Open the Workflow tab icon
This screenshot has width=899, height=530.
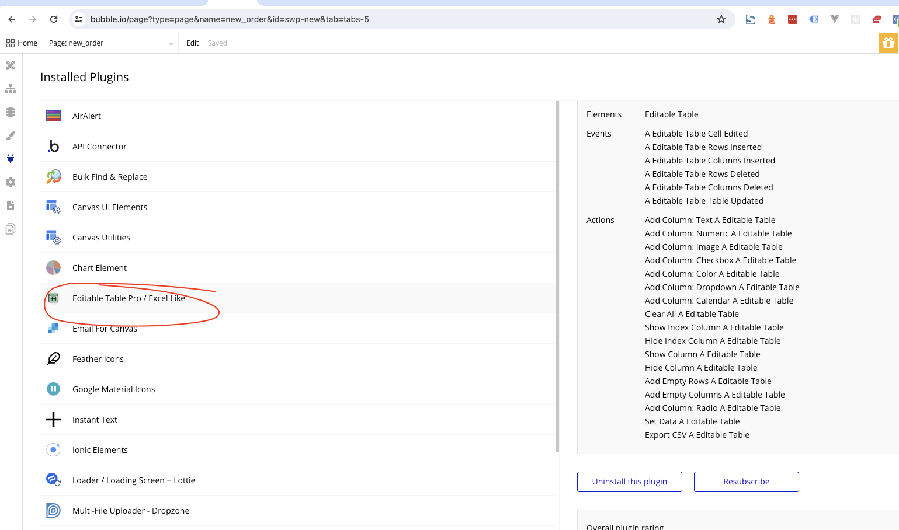11,89
